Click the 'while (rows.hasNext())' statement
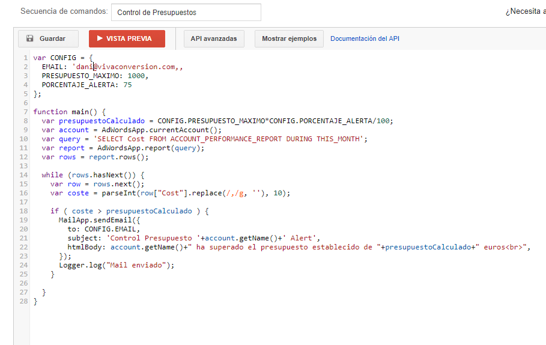Viewport: 546px width, 345px height. click(93, 175)
